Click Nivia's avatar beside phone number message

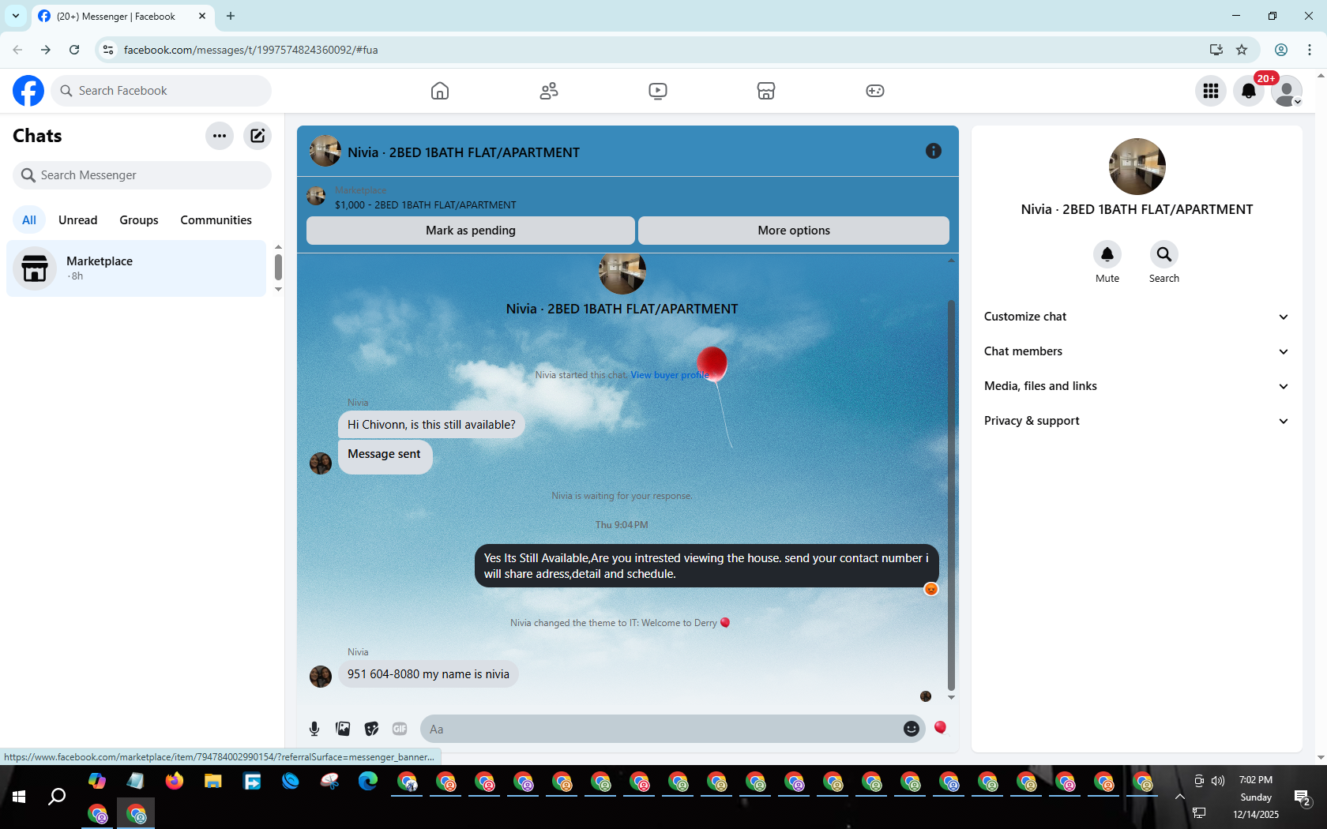[321, 677]
